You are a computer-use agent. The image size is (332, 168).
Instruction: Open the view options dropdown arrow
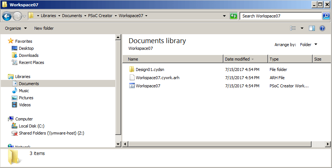pos(302,28)
